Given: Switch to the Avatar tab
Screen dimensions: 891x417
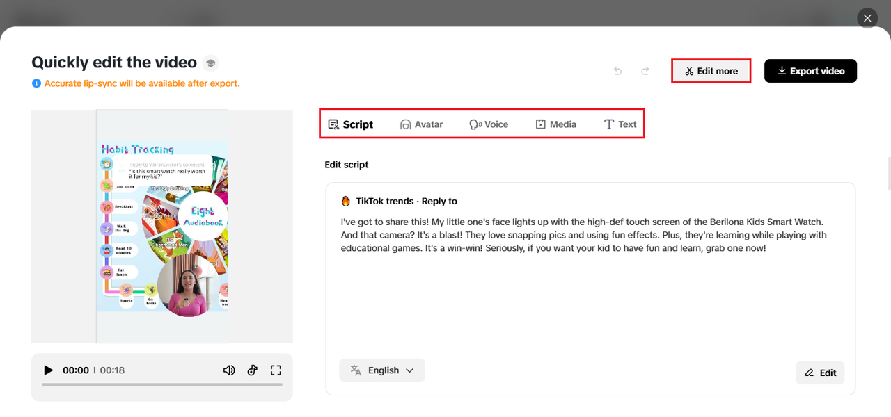Looking at the screenshot, I should [x=421, y=124].
